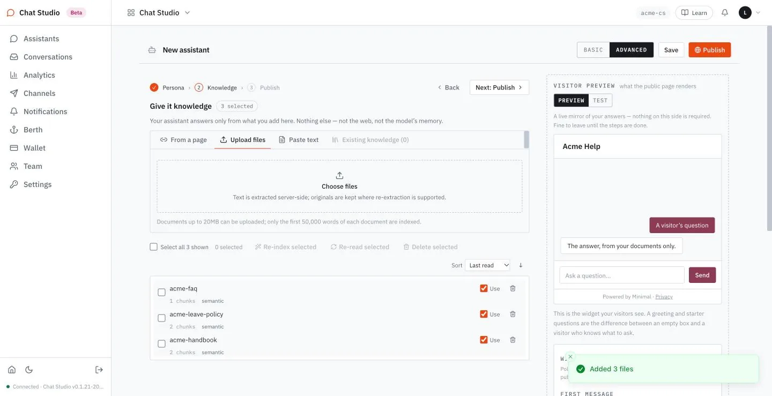Switch to the Paste text tab
The height and width of the screenshot is (396, 772).
pos(299,140)
